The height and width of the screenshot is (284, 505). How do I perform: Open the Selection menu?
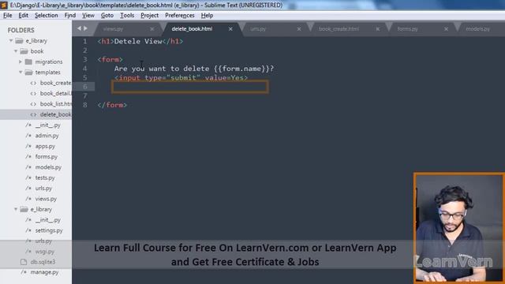tap(46, 16)
